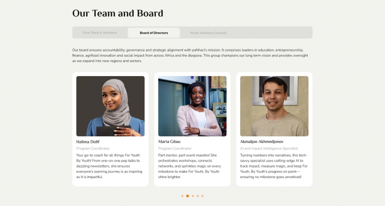The image size is (385, 206).
Task: Open Halima Dolif's profile photo
Action: click(x=111, y=106)
